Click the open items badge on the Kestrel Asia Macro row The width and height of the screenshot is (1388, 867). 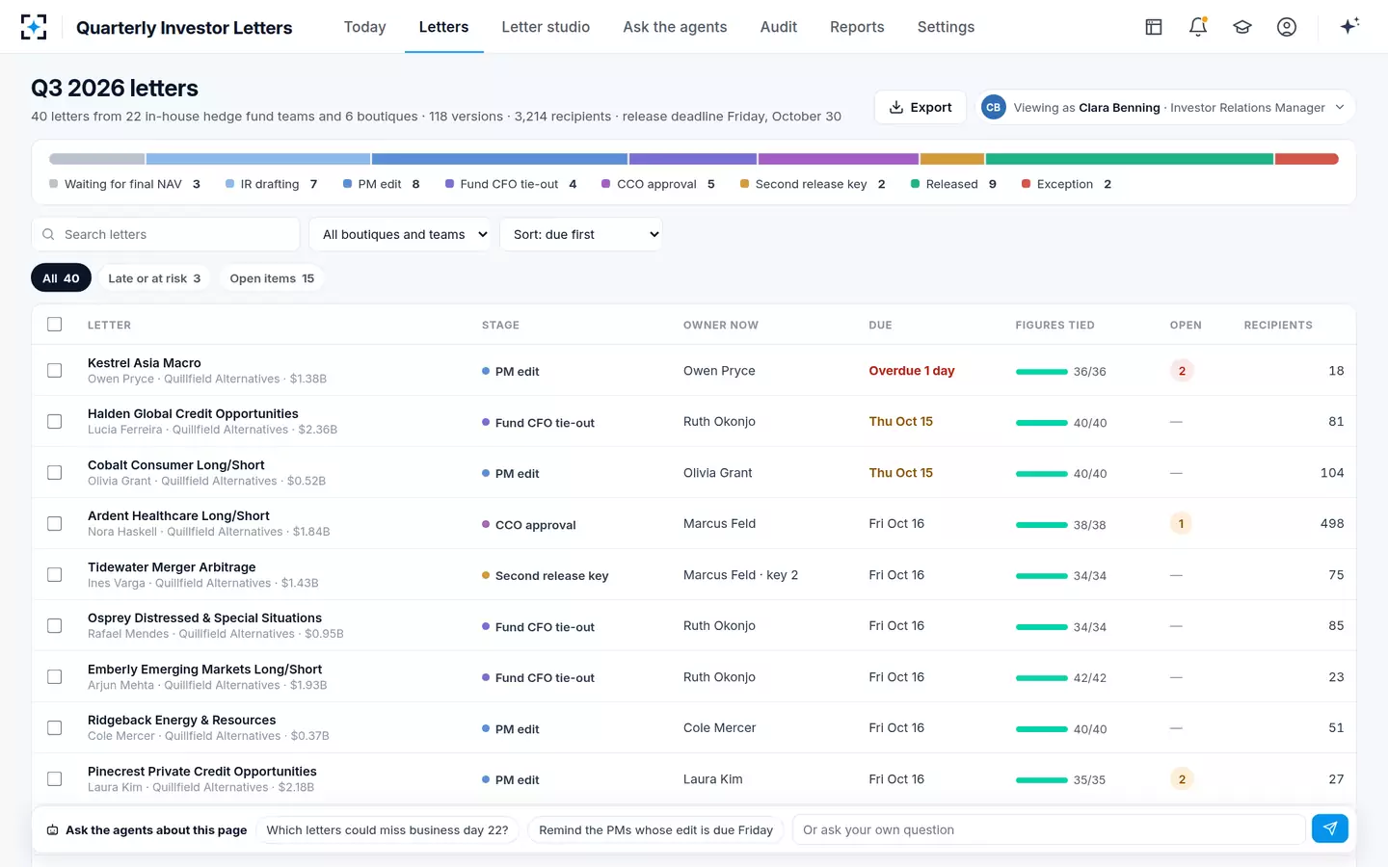pyautogui.click(x=1182, y=371)
